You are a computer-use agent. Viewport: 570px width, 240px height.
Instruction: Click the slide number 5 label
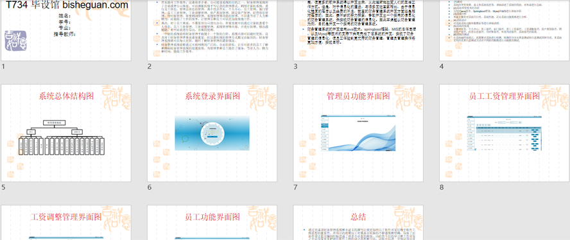click(3, 187)
